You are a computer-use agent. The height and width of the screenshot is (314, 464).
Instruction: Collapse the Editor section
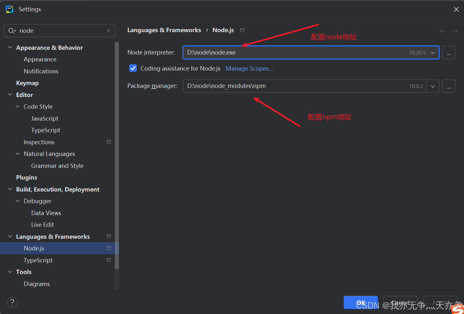point(10,94)
